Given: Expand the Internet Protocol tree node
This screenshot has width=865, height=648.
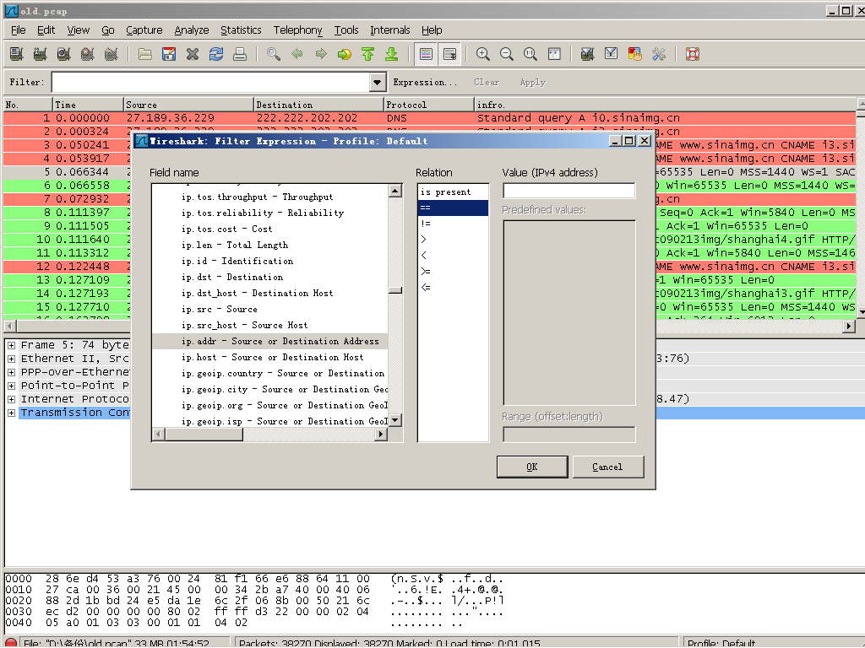Looking at the screenshot, I should (x=11, y=399).
